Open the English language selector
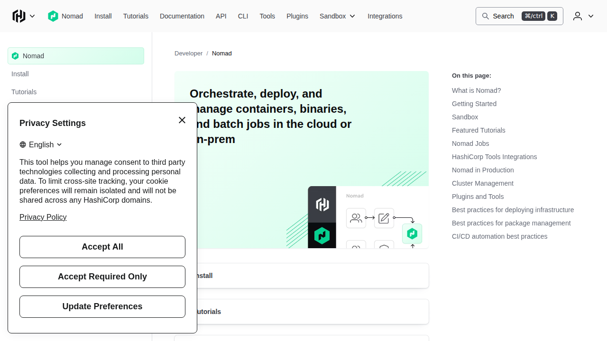Viewport: 607px width, 341px height. point(41,145)
